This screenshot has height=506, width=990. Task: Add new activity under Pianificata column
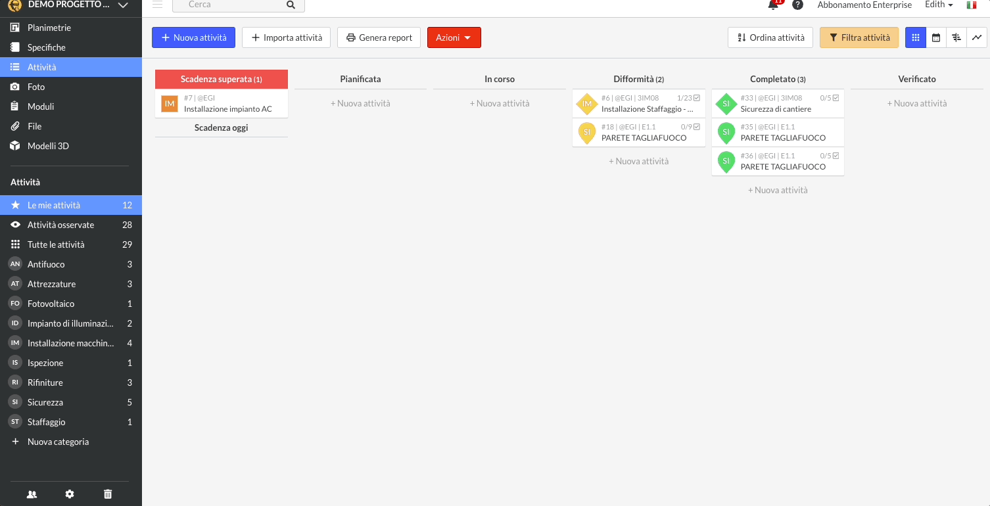pyautogui.click(x=360, y=103)
